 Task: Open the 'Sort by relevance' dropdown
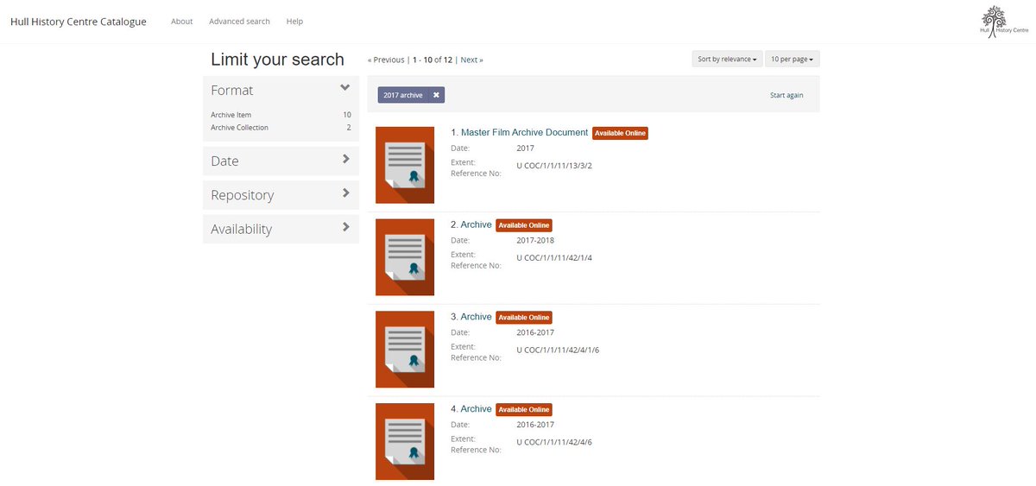tap(727, 59)
